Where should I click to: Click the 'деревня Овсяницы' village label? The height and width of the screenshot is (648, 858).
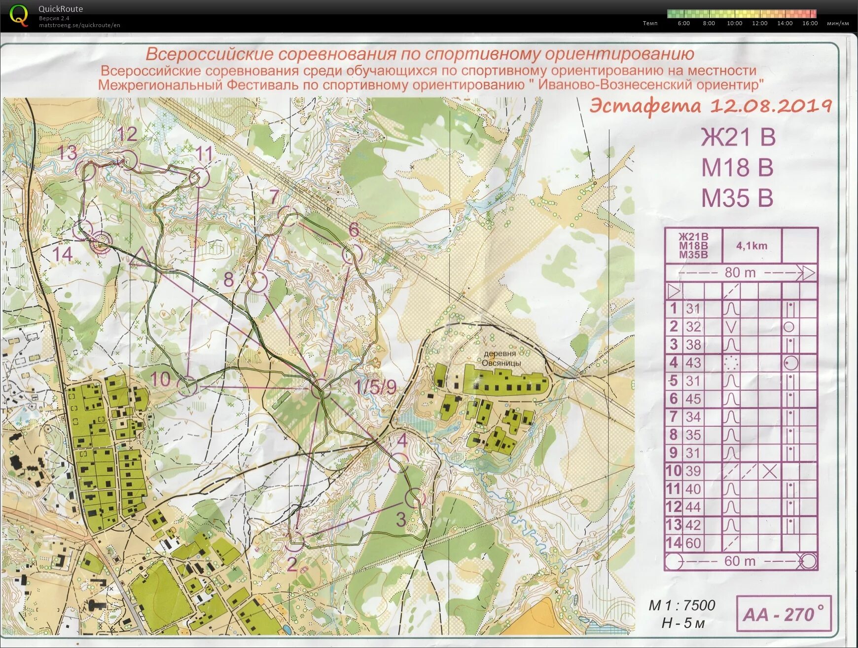click(501, 358)
